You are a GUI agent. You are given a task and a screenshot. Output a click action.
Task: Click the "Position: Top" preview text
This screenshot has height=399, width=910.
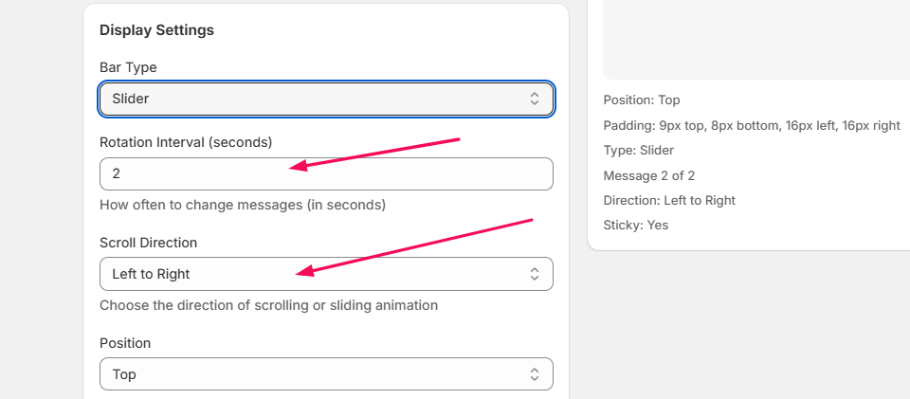(642, 100)
